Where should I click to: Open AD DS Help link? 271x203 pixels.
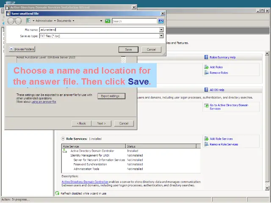217,90
